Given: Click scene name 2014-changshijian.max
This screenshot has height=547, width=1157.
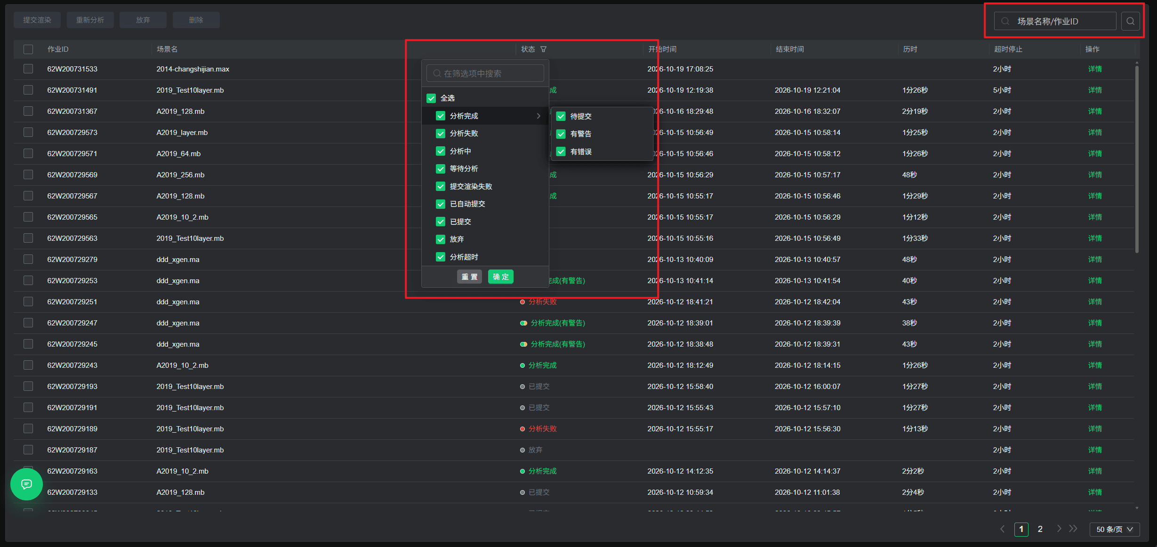Looking at the screenshot, I should tap(193, 69).
